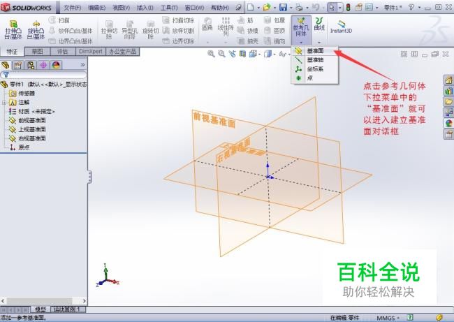
Task: Choose the 拔模 draft feature
Action: click(247, 31)
